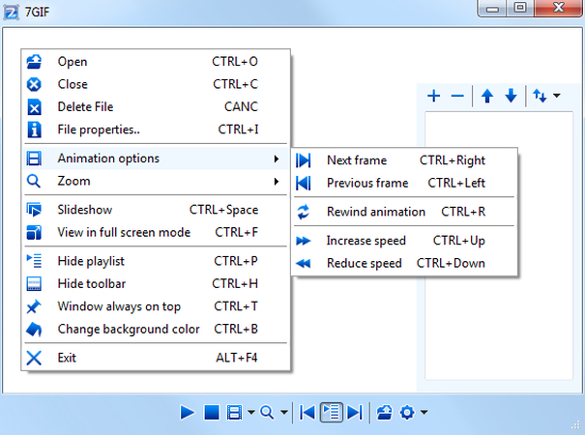Select Previous frame in submenu
The height and width of the screenshot is (435, 585).
click(404, 183)
